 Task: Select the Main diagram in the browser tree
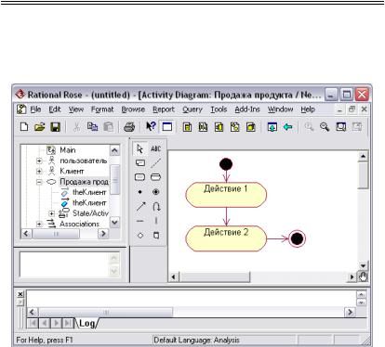point(68,150)
